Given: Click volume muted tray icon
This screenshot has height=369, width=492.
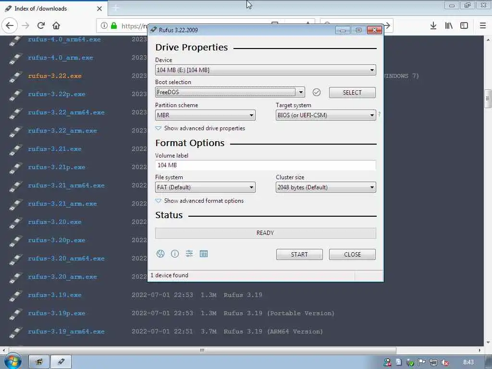Looking at the screenshot, I should coord(444,362).
